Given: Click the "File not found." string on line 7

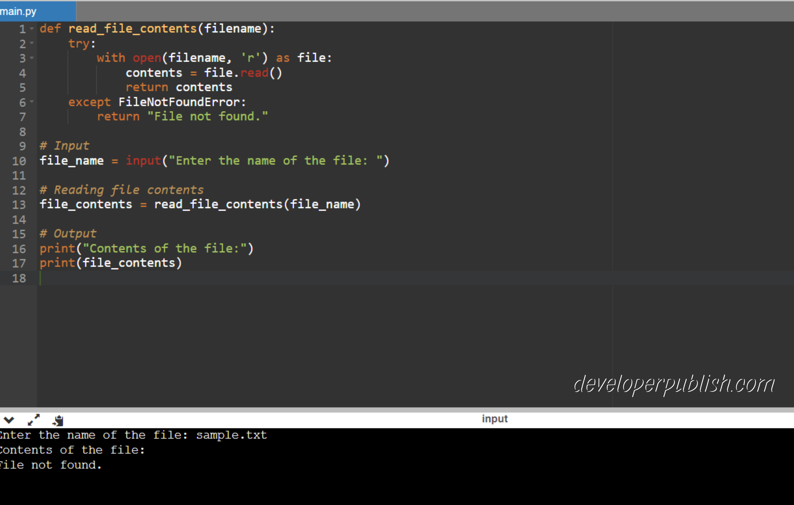Looking at the screenshot, I should tap(207, 116).
